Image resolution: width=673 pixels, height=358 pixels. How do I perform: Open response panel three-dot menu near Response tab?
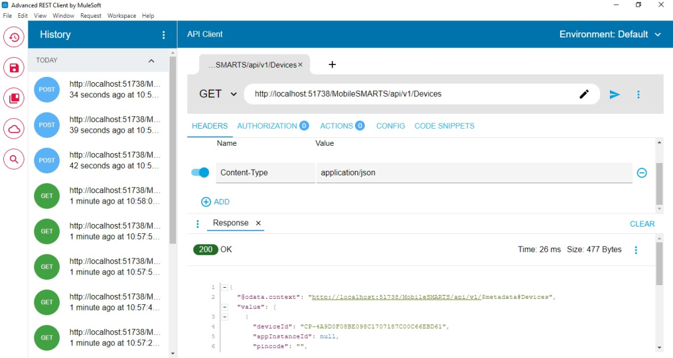point(197,224)
